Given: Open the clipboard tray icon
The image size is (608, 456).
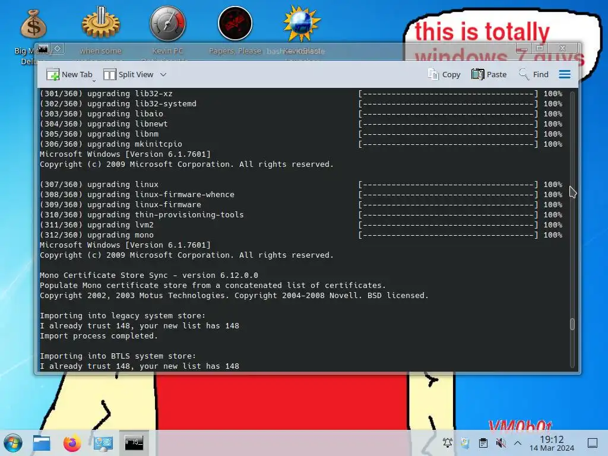Looking at the screenshot, I should tap(483, 442).
